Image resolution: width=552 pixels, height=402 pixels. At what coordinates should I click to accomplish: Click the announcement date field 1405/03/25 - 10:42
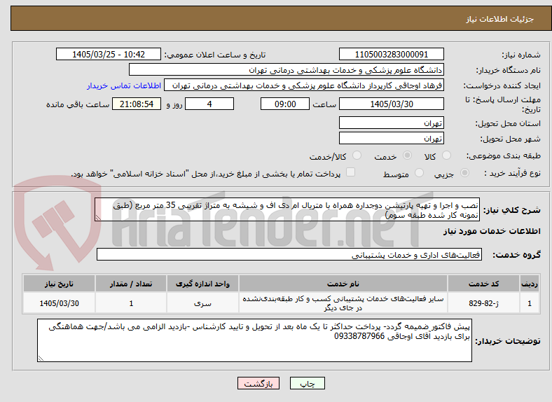click(109, 54)
